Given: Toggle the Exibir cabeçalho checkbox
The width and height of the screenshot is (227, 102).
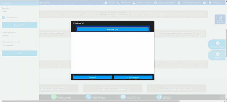Looking at the screenshot, I should pyautogui.click(x=3, y=18).
